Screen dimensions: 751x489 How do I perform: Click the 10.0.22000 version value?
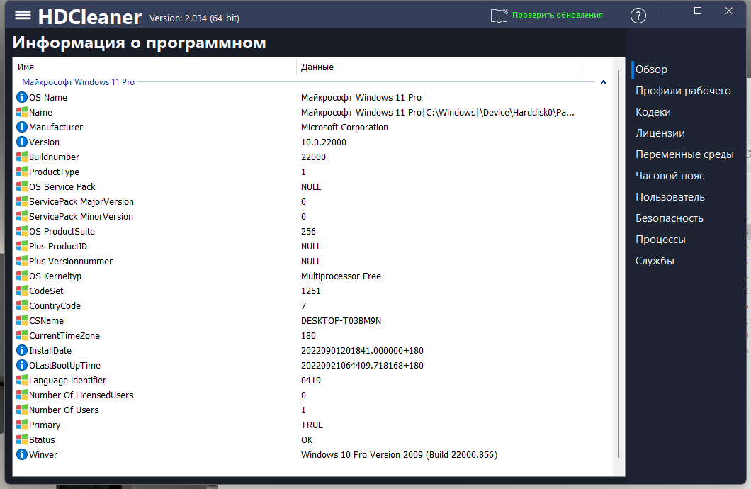pyautogui.click(x=323, y=142)
